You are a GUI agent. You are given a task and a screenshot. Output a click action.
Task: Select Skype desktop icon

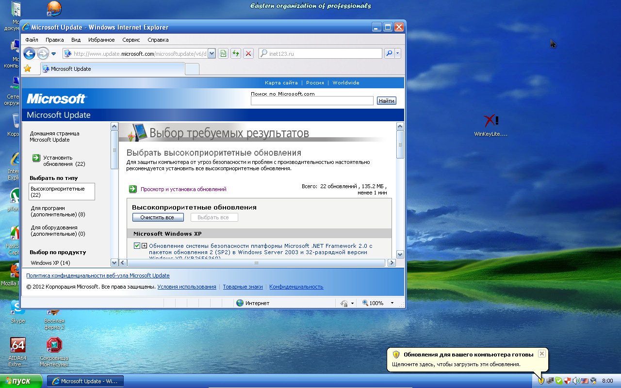point(18,312)
